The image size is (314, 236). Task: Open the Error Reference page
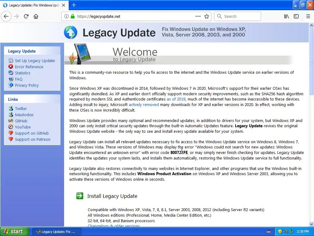(x=29, y=67)
